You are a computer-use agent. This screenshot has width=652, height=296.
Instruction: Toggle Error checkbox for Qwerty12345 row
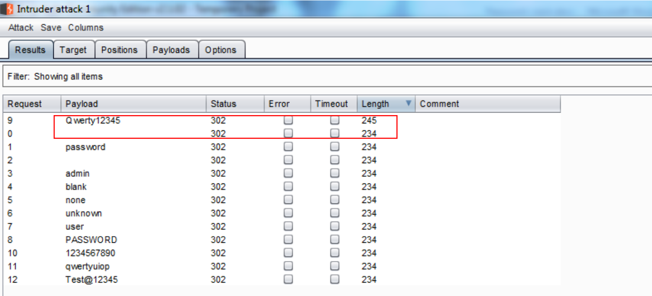(288, 120)
